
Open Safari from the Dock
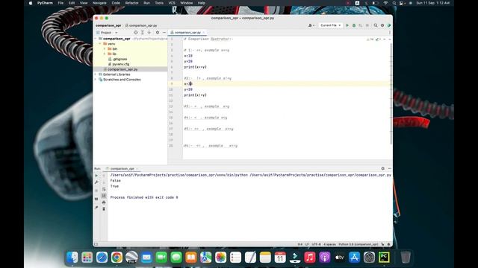(x=102, y=258)
